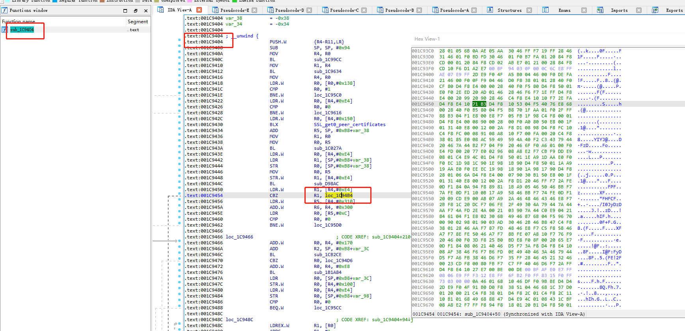Click the Pseudocode-D tab icon
685x331 pixels.
click(x=270, y=10)
